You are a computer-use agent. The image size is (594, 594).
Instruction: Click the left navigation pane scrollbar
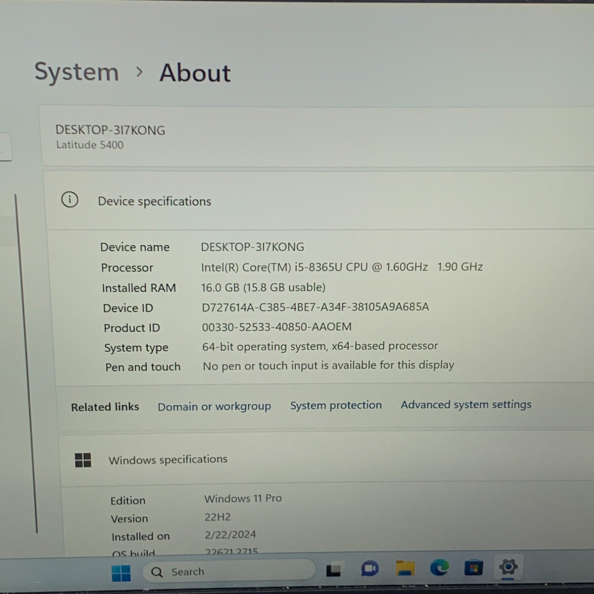point(26,356)
